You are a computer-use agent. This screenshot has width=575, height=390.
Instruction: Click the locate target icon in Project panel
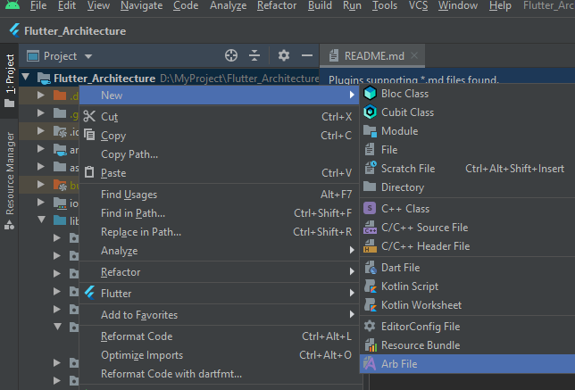pyautogui.click(x=231, y=55)
